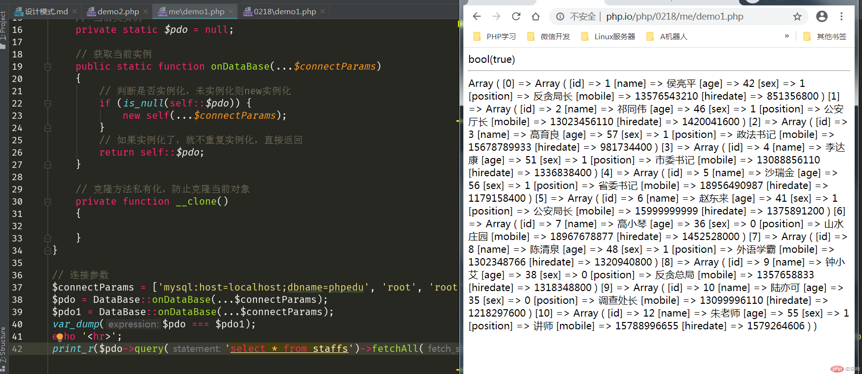862x374 pixels.
Task: Open the AI机器人 bookmark folder
Action: click(667, 37)
